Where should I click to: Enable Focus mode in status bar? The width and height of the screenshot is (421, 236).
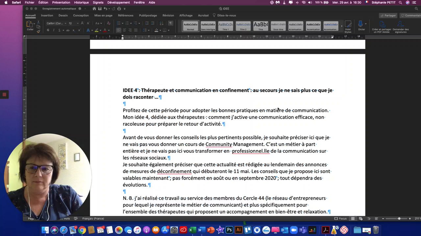tap(340, 219)
